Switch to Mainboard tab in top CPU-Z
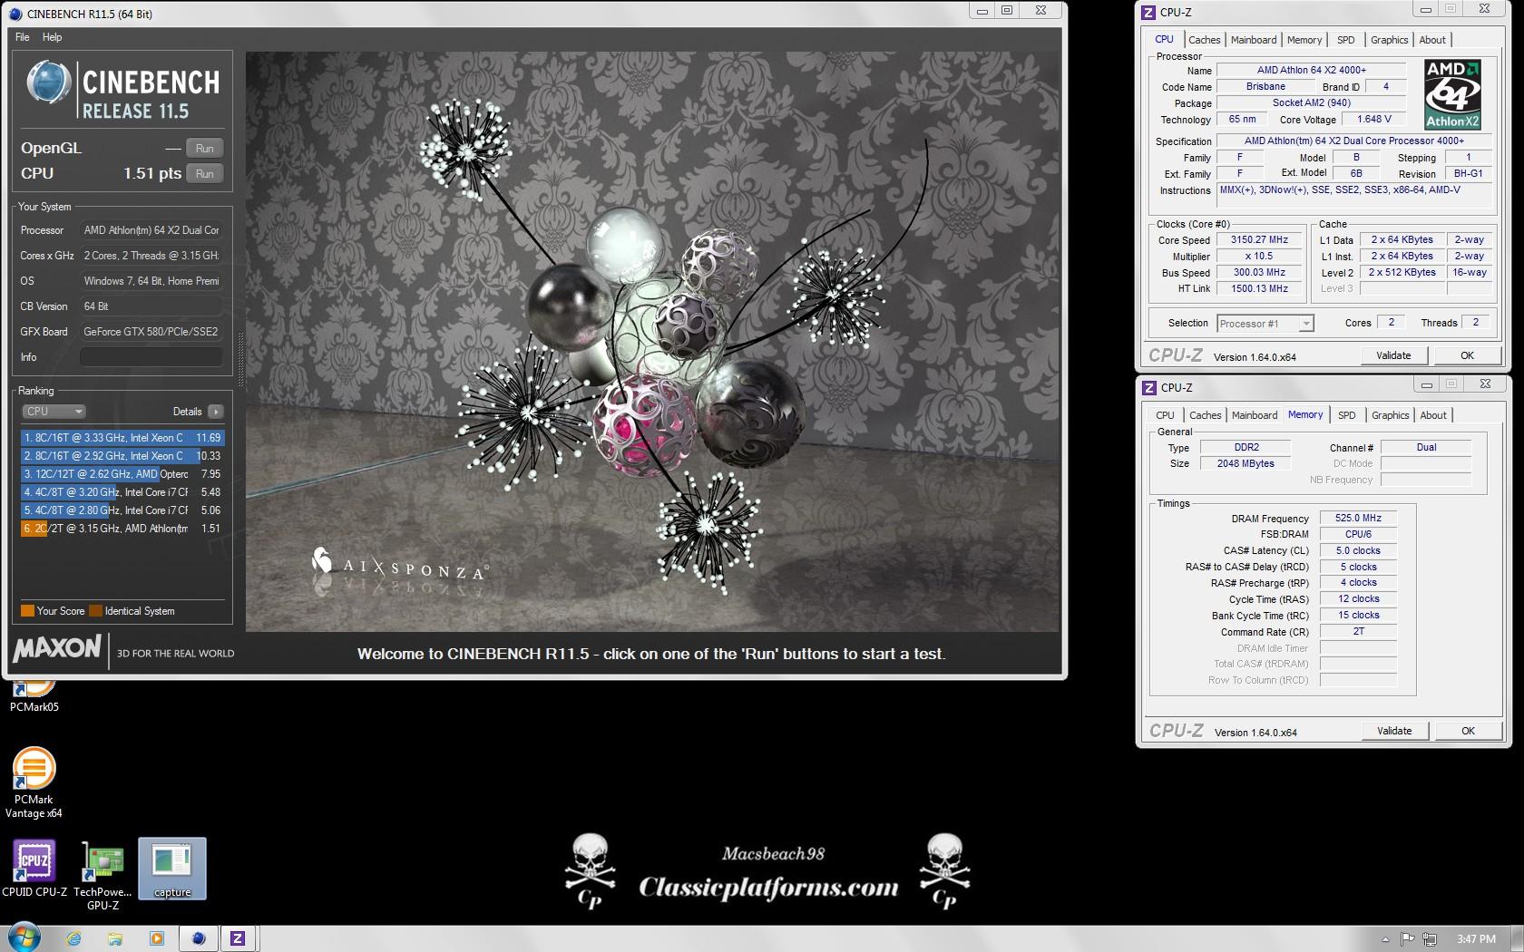 1254,40
